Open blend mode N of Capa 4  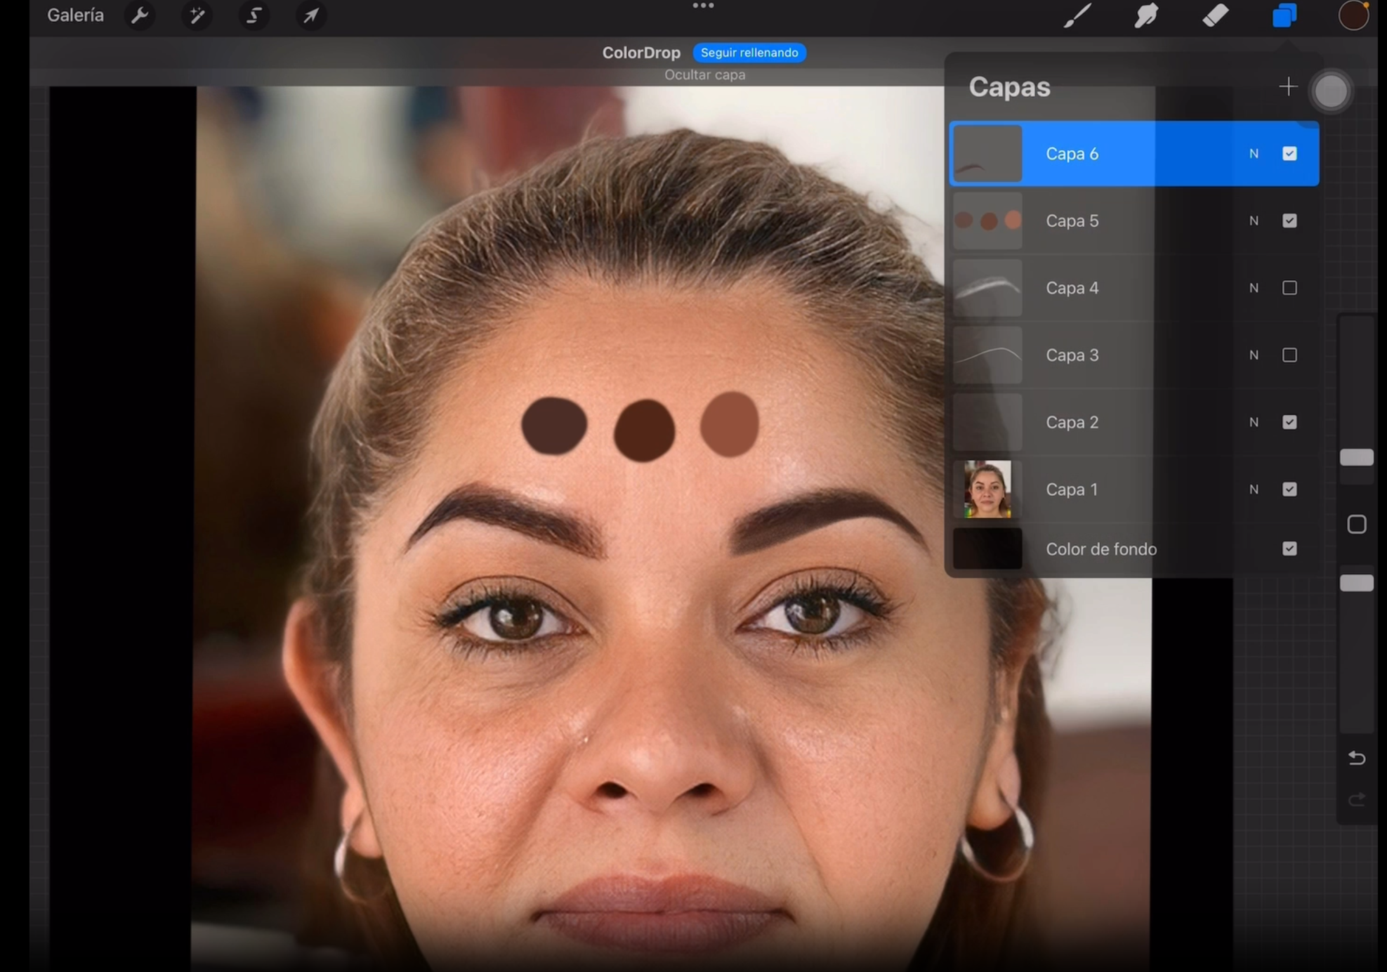tap(1254, 288)
